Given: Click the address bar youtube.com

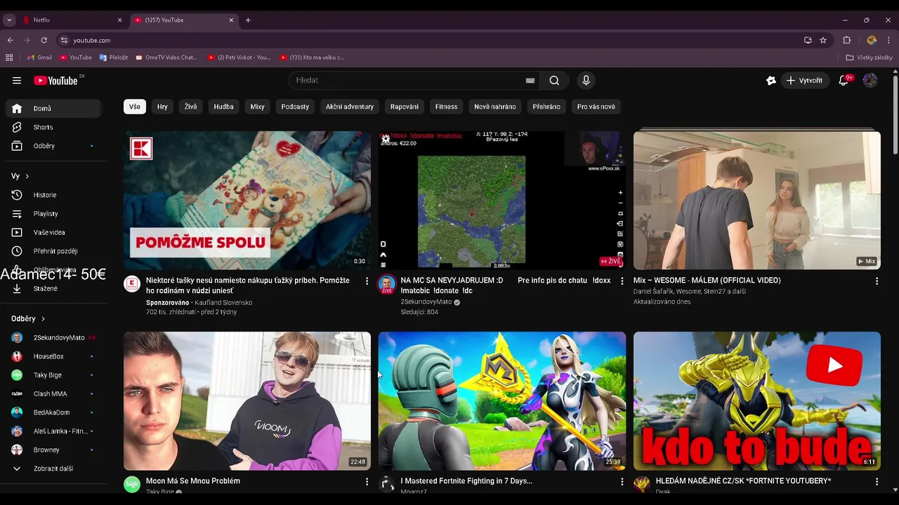Looking at the screenshot, I should pyautogui.click(x=92, y=41).
